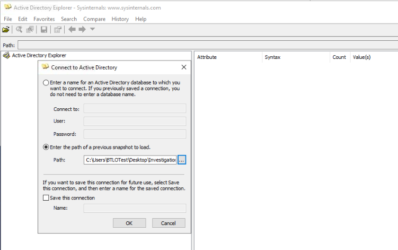Click the Save snapshot floppy icon
The width and height of the screenshot is (398, 250).
tap(43, 30)
